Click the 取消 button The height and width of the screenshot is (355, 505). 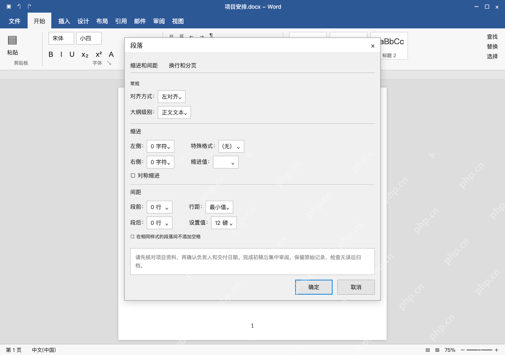(356, 287)
